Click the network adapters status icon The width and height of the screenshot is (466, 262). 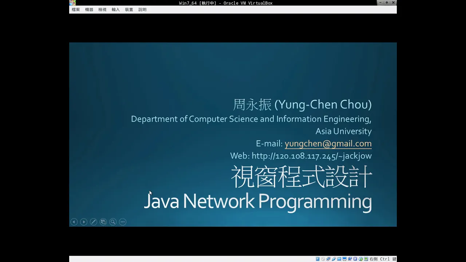tap(328, 259)
